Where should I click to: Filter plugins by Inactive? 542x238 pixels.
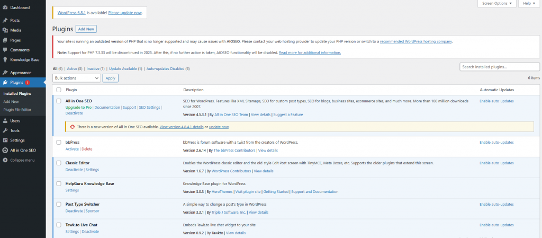(x=93, y=69)
